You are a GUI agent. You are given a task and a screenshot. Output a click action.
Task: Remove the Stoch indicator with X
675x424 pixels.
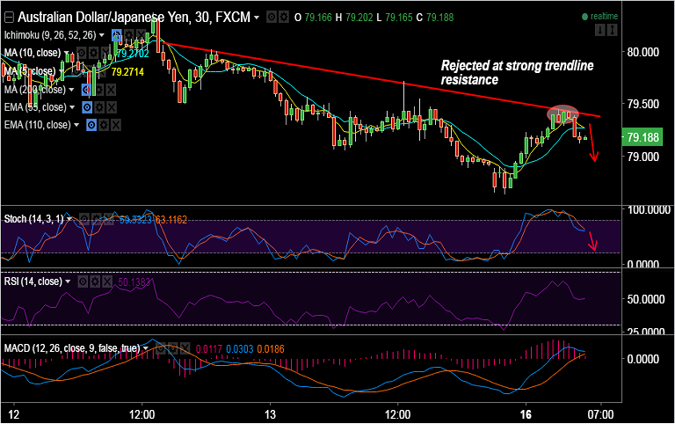pos(108,219)
